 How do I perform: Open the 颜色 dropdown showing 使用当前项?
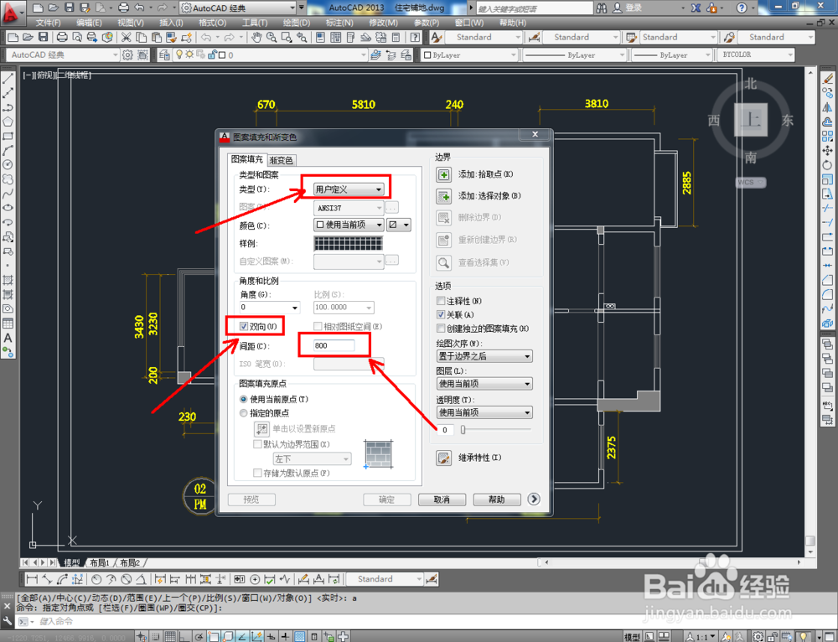[349, 225]
